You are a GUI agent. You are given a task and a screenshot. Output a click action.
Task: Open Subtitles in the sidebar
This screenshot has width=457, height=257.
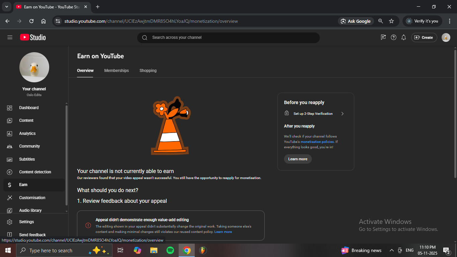(x=27, y=159)
